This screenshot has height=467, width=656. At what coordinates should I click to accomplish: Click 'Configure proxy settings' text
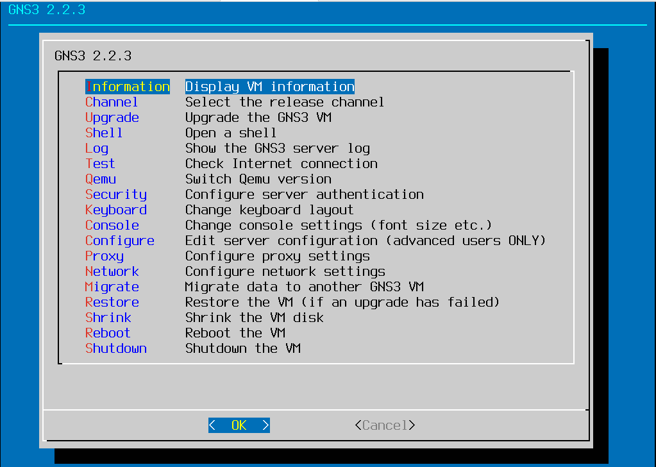pyautogui.click(x=278, y=257)
